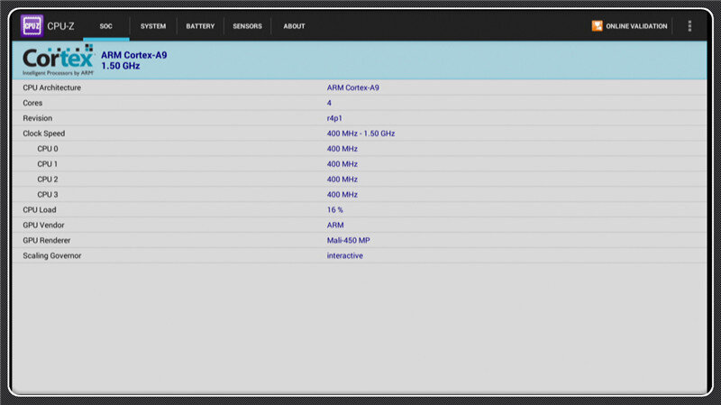Viewport: 721px width, 405px height.
Task: Click the 400 MHz value for CPU 3
Action: coord(342,194)
